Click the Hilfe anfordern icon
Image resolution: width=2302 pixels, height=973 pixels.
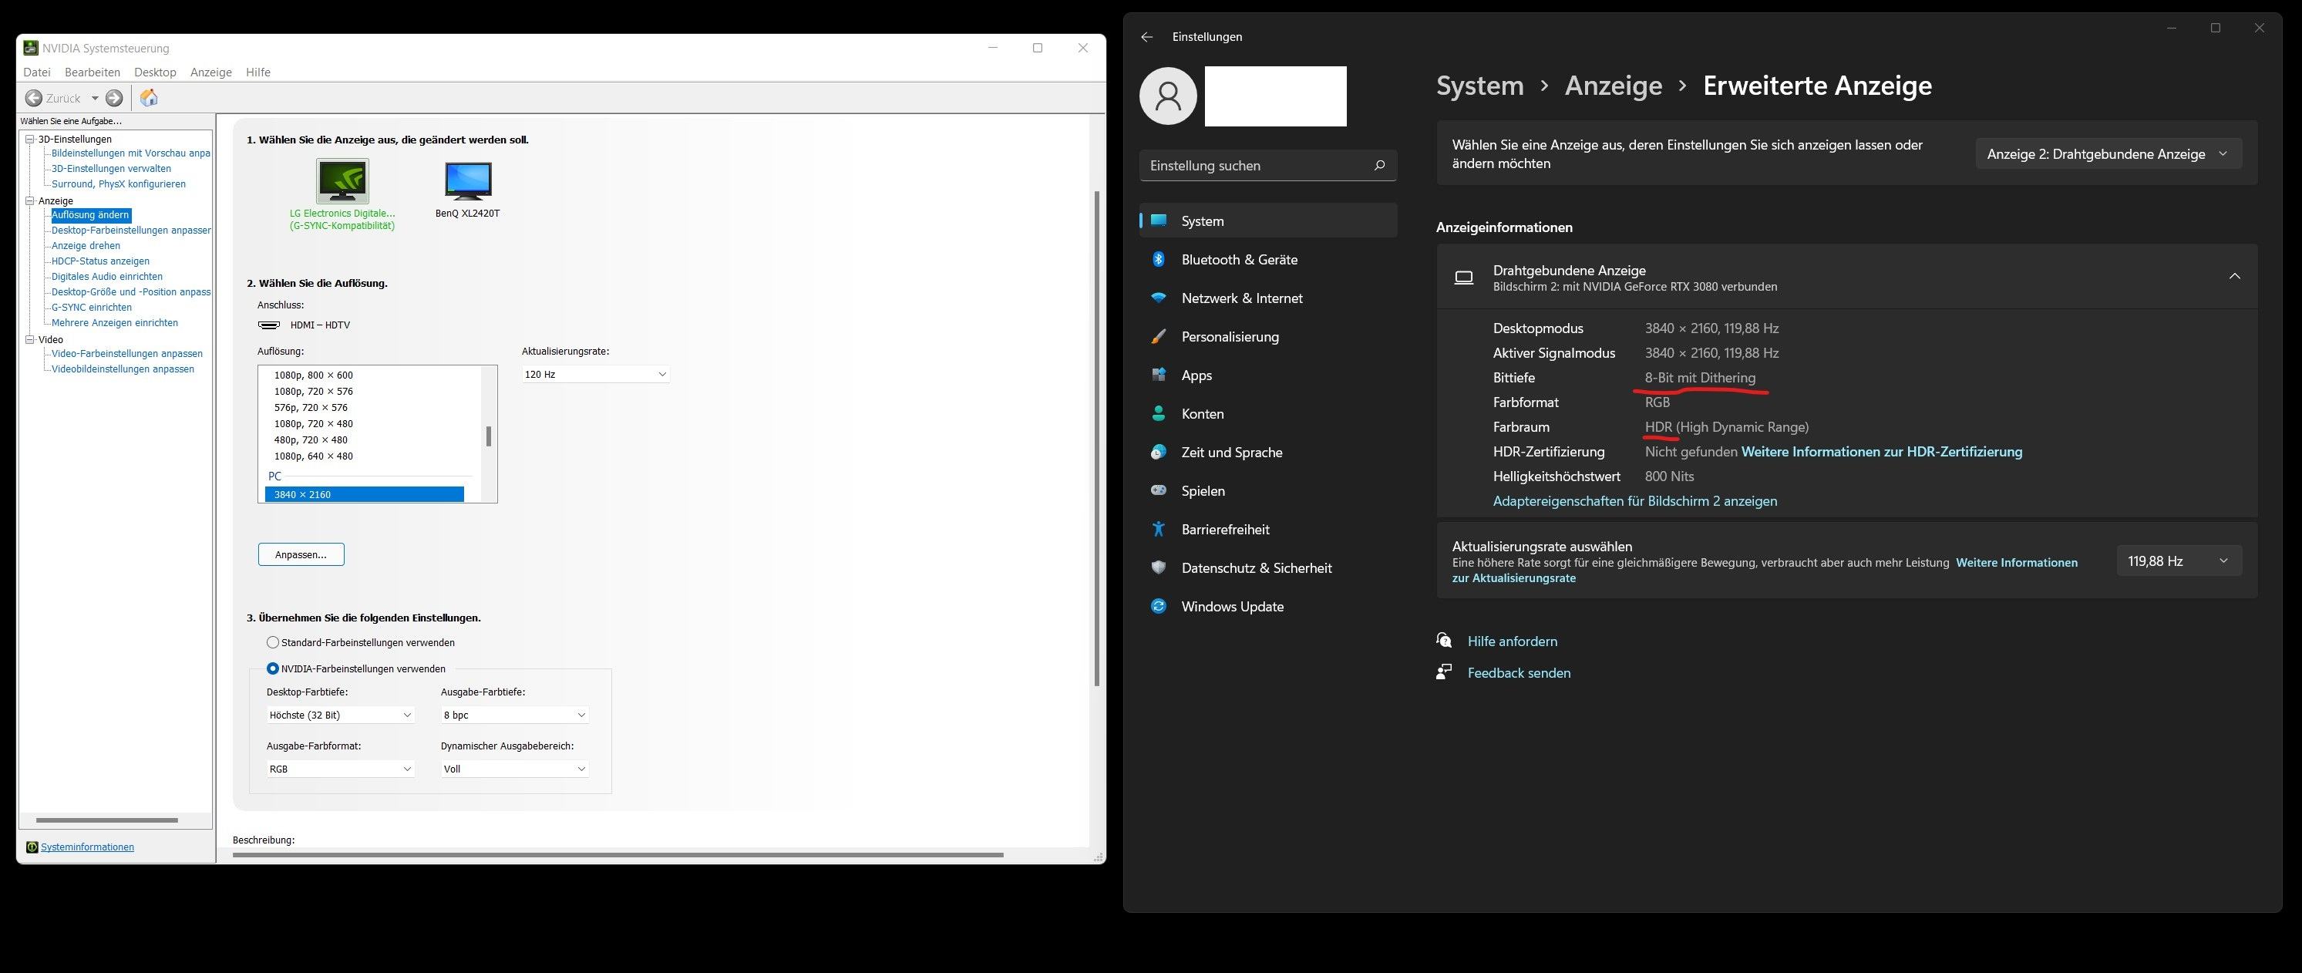coord(1444,641)
